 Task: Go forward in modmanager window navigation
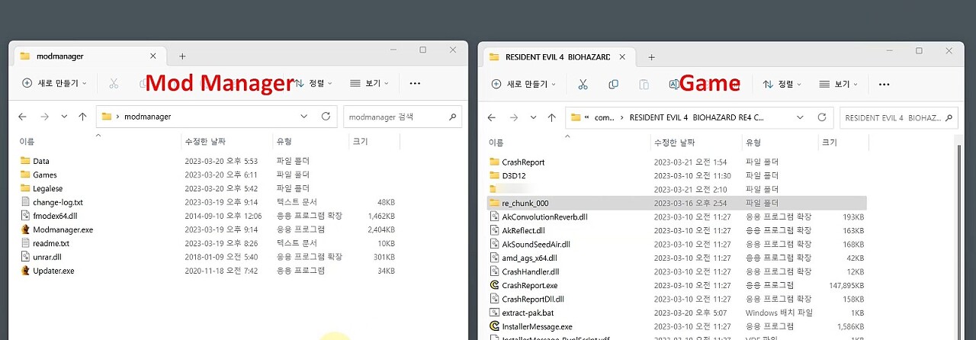click(44, 117)
